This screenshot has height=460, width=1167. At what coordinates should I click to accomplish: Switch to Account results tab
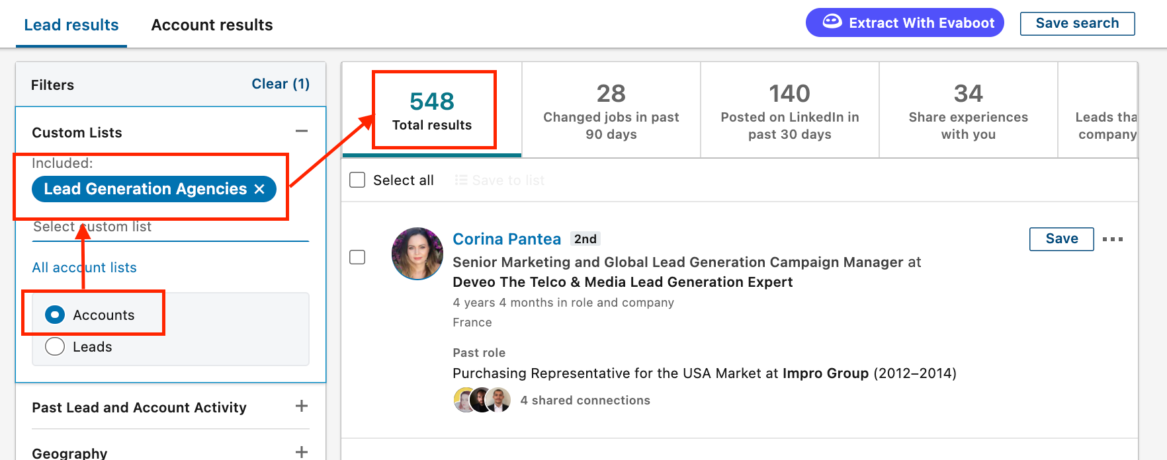pyautogui.click(x=212, y=25)
